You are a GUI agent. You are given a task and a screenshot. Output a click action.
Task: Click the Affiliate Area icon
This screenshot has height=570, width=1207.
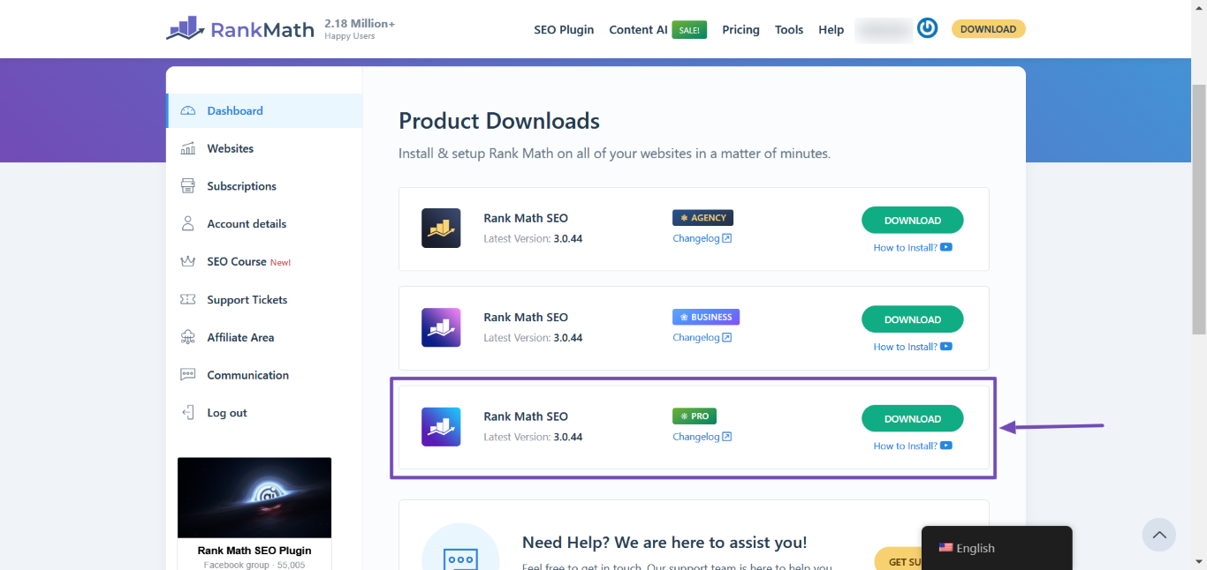pos(187,337)
